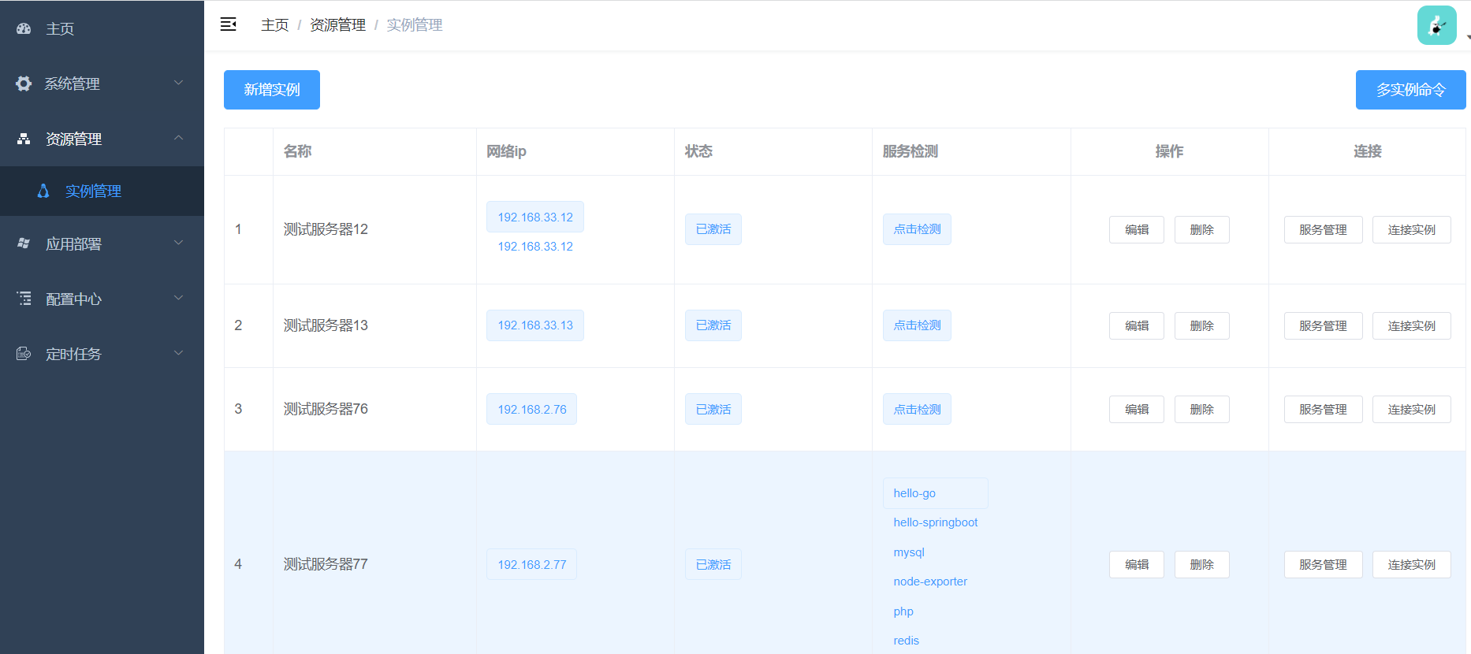This screenshot has height=654, width=1471.
Task: Open the 应用部署 menu
Action: (x=102, y=243)
